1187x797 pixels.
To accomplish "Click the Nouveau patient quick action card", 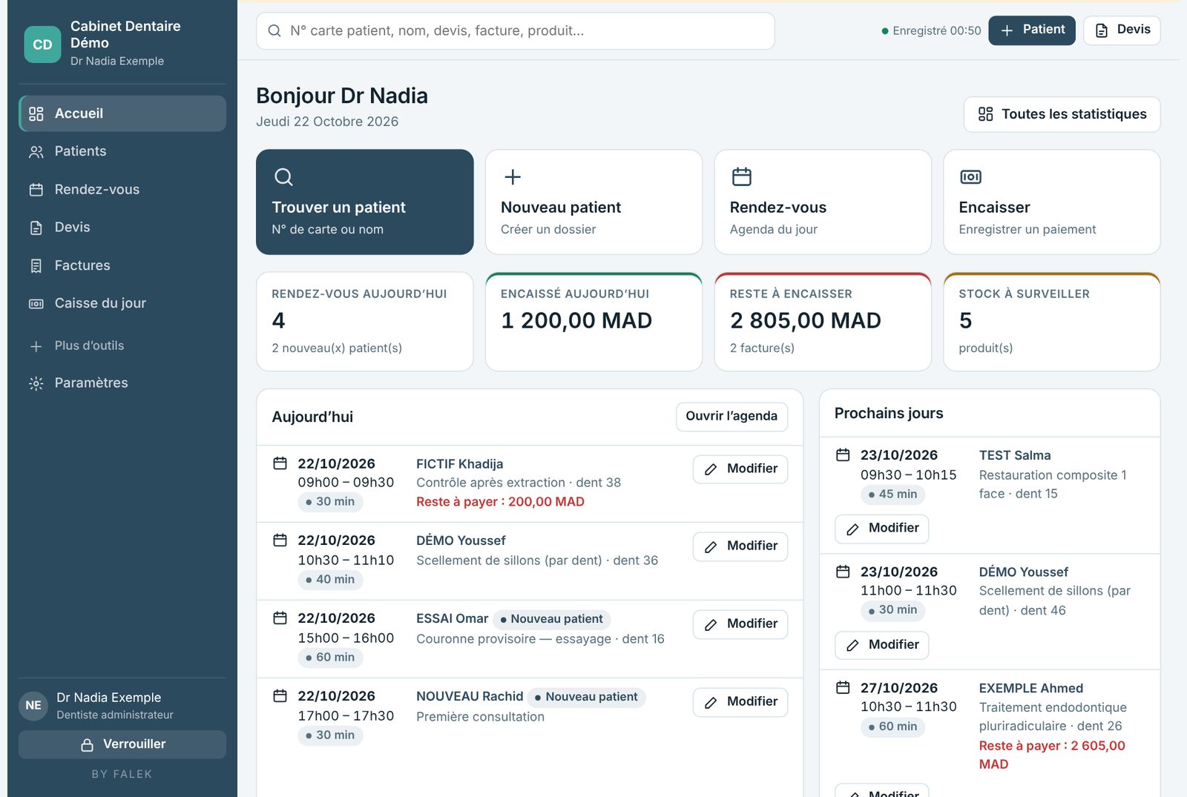I will [x=593, y=202].
